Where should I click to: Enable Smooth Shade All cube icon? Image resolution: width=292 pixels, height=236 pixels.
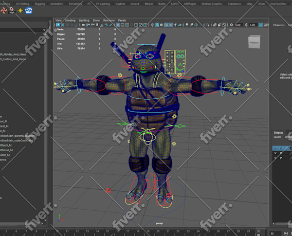tap(157, 25)
